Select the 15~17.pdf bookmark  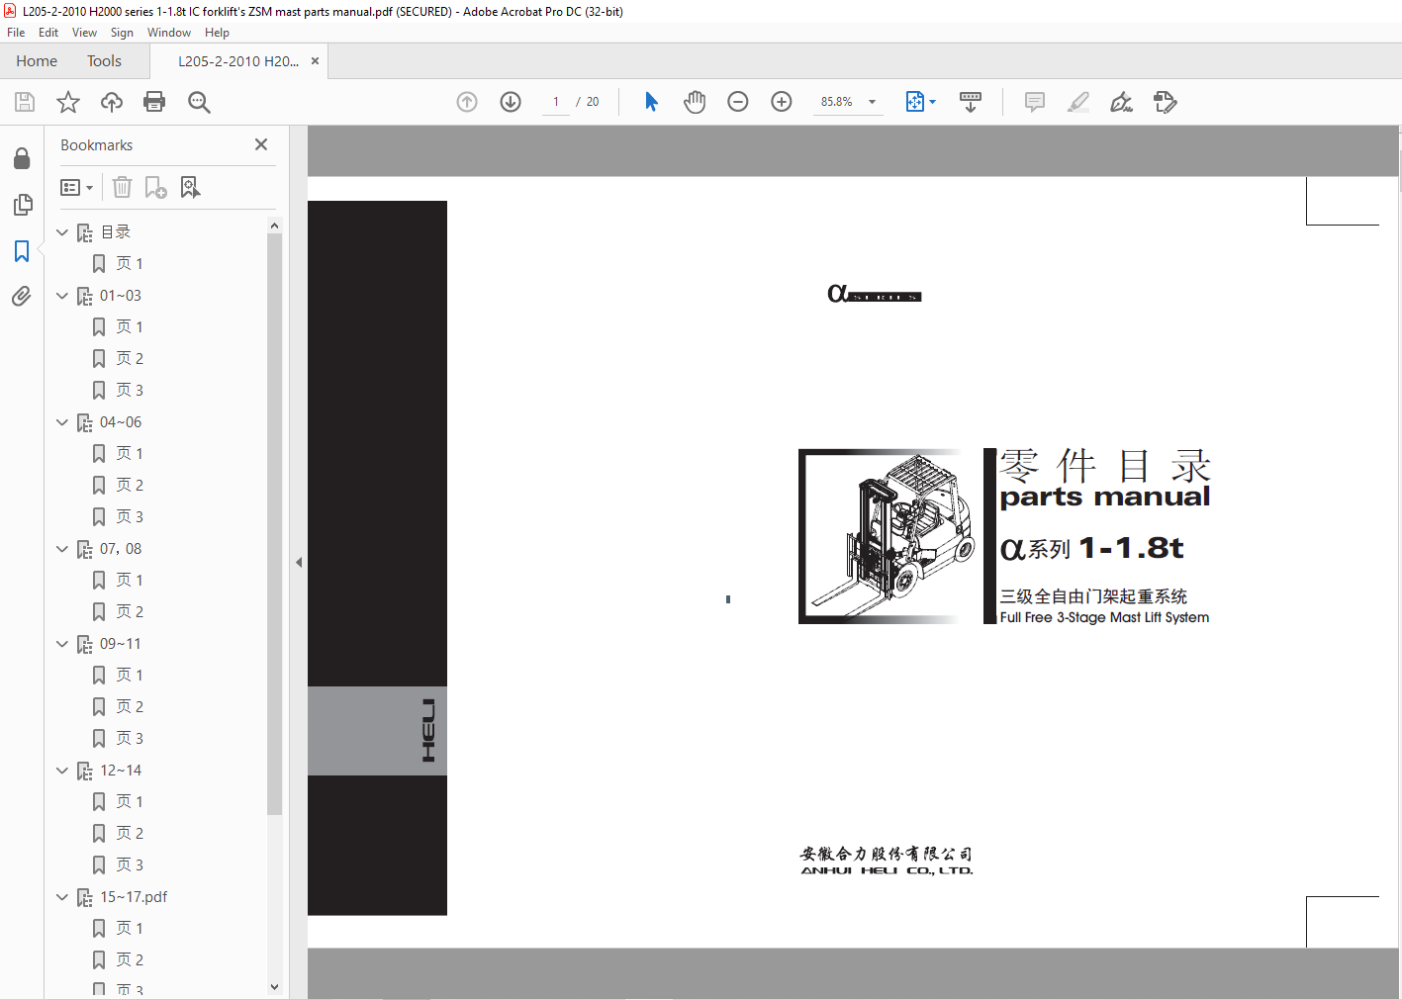pos(134,897)
